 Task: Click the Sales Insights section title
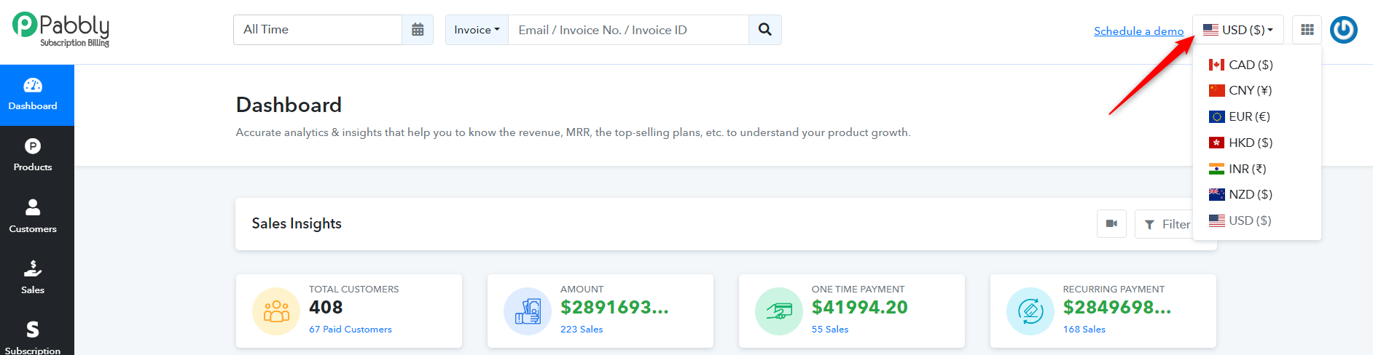click(x=297, y=223)
